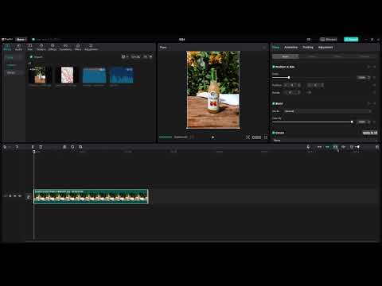
Task: Click the timeline zoom slider handle
Action: click(x=357, y=147)
